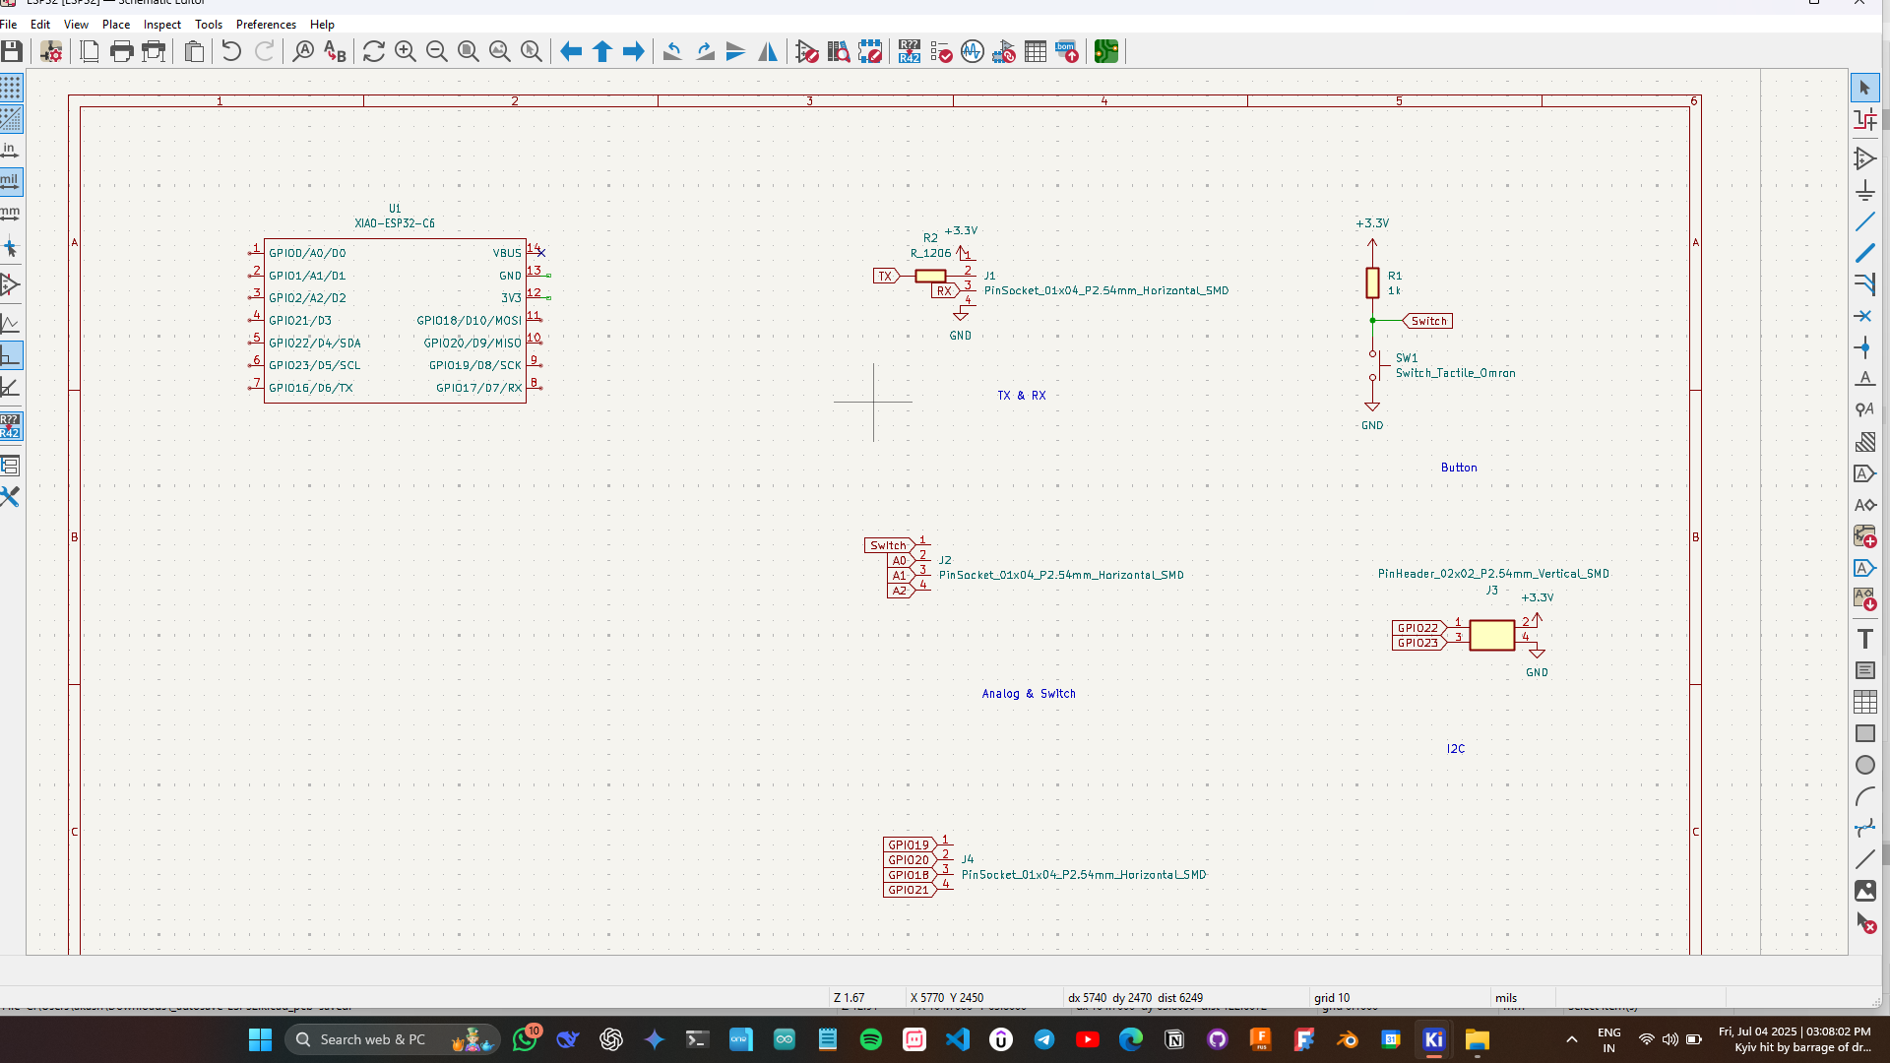Image resolution: width=1890 pixels, height=1063 pixels.
Task: Open Spotify from the taskbar
Action: click(871, 1039)
